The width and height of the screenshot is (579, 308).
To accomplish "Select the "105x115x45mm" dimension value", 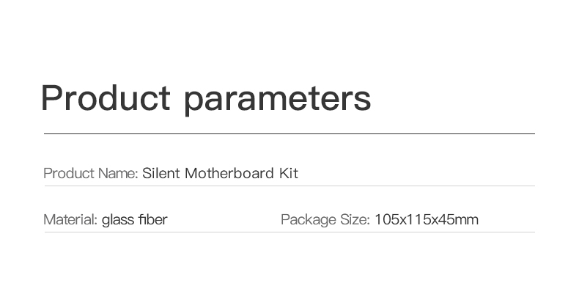I will coord(427,220).
